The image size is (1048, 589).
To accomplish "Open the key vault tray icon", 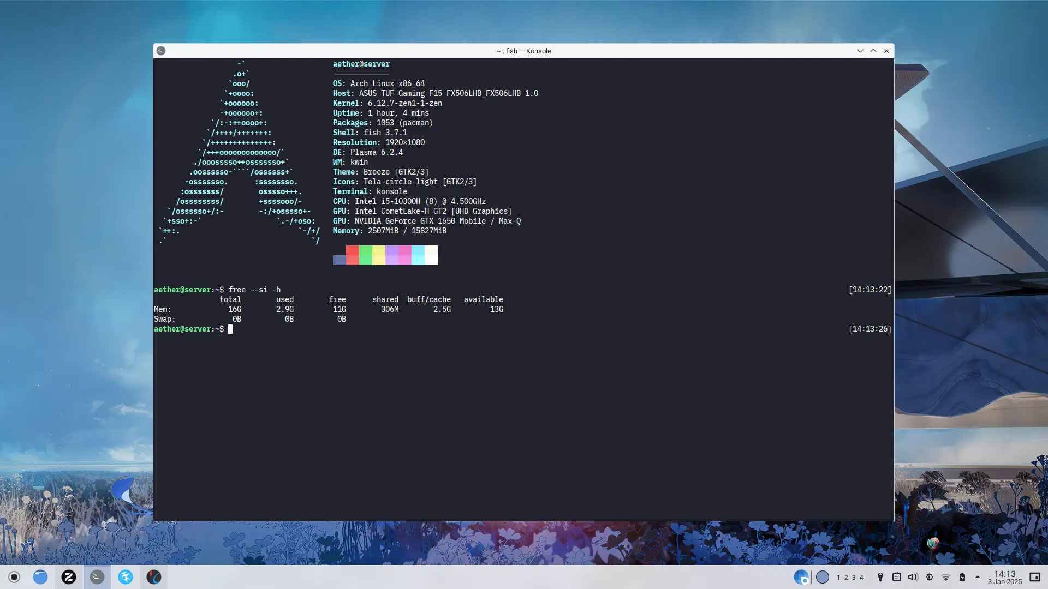I will [x=880, y=577].
